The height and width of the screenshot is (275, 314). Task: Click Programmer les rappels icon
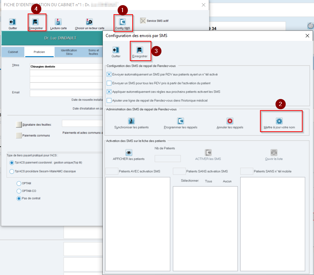180,121
